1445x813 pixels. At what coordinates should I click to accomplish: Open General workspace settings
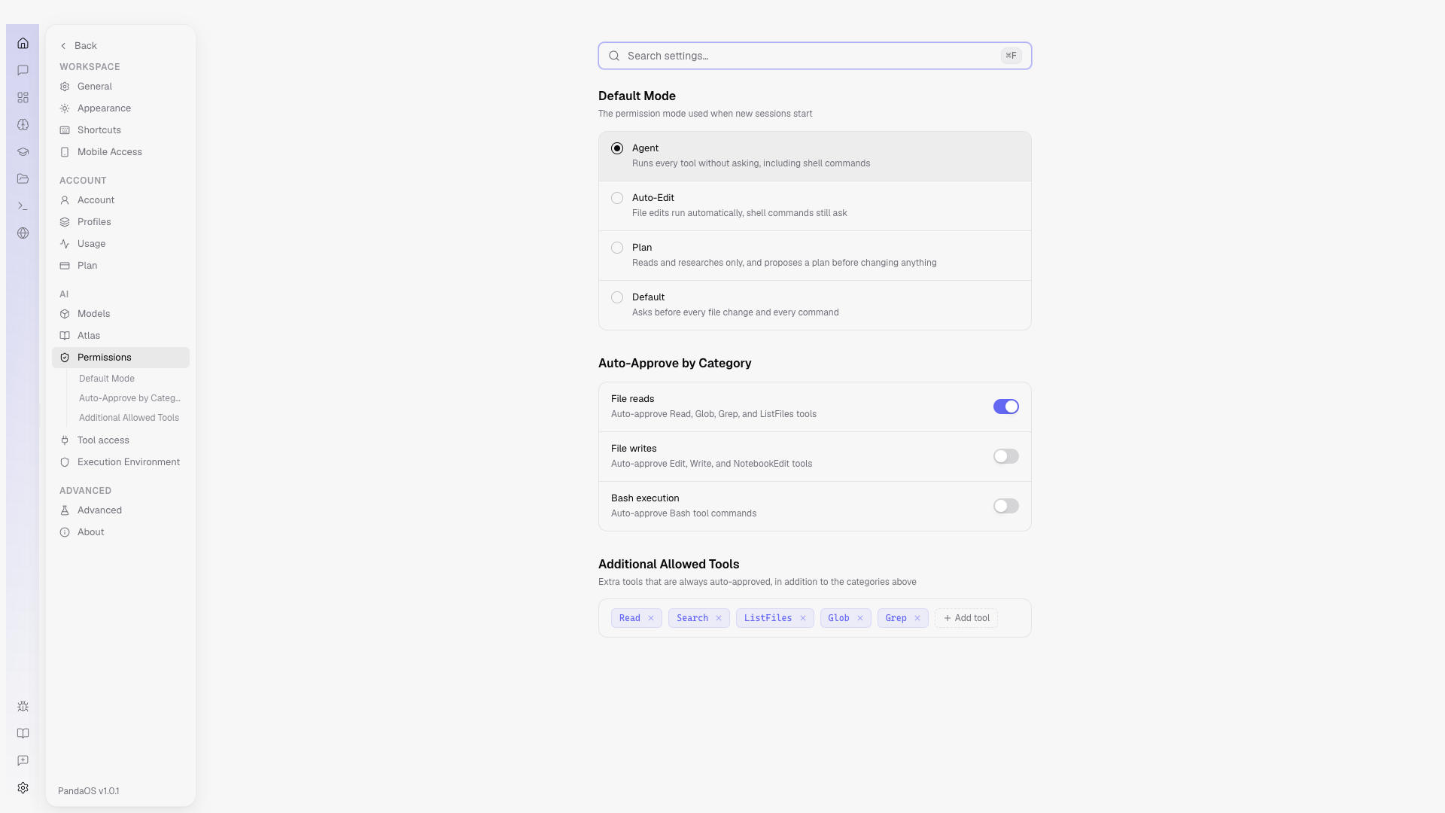tap(120, 87)
